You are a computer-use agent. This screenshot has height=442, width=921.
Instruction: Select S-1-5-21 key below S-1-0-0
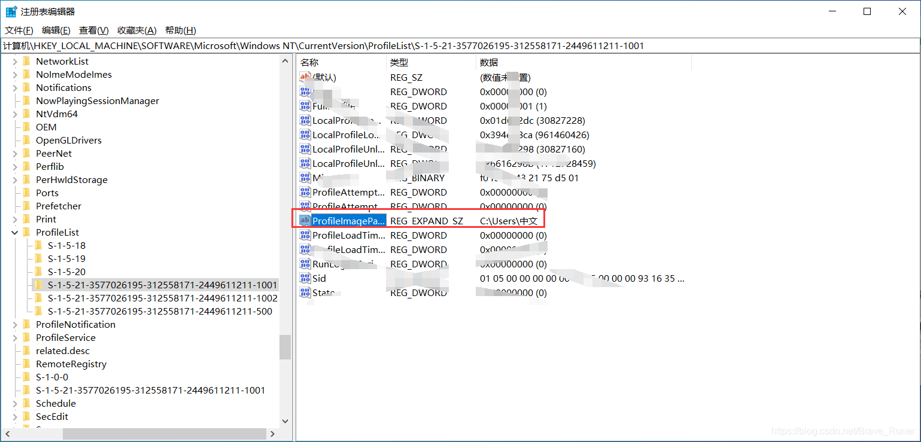click(x=150, y=390)
